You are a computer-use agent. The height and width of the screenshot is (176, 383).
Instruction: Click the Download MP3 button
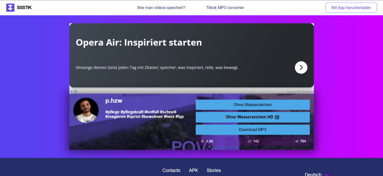coord(253,130)
